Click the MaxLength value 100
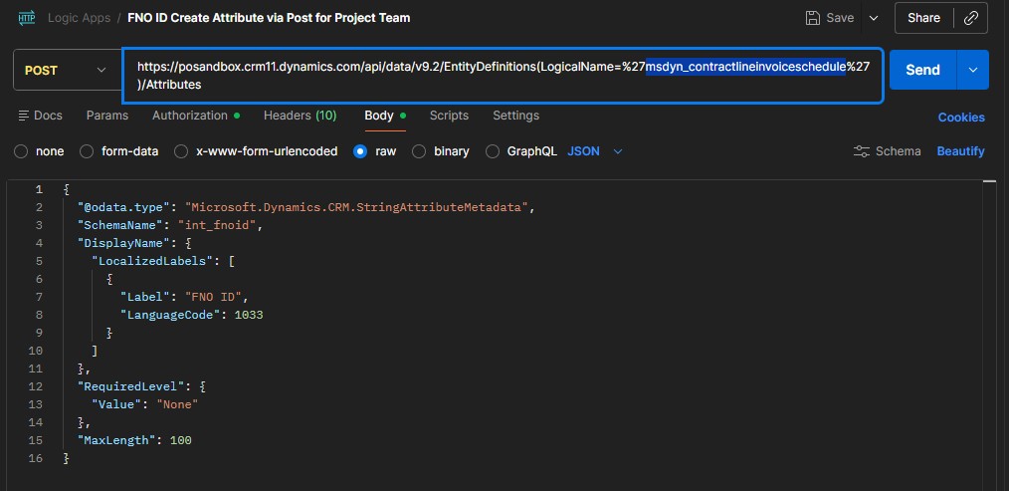Viewport: 1009px width, 491px height. point(181,441)
